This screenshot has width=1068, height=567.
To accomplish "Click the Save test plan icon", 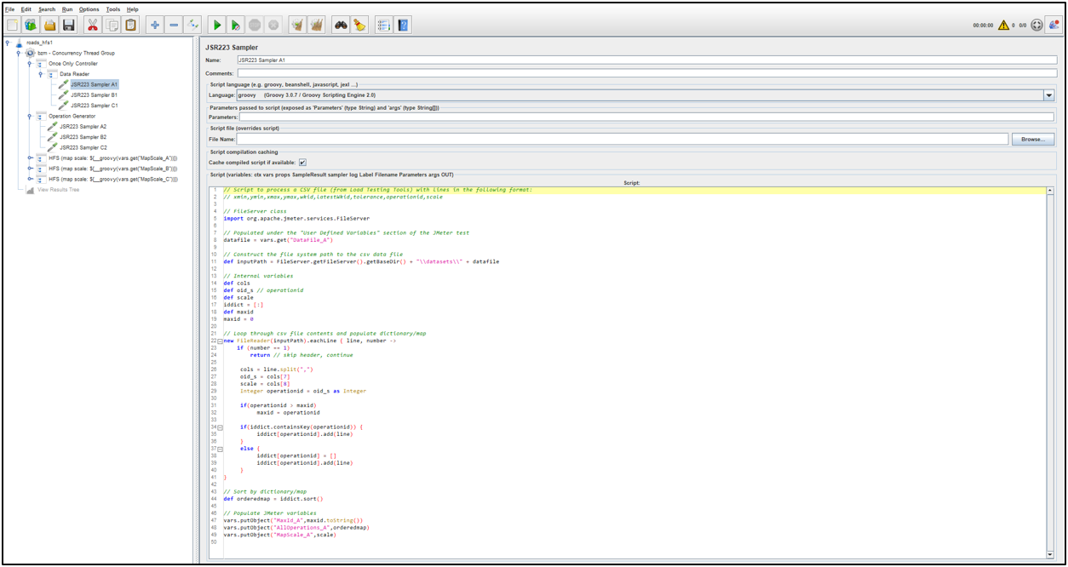I will (x=70, y=25).
